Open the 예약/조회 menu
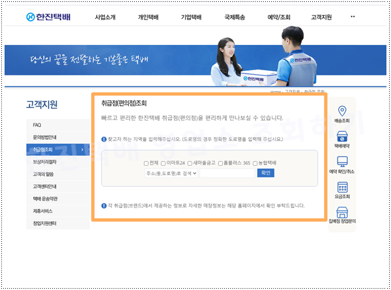The image size is (391, 290). pyautogui.click(x=279, y=17)
